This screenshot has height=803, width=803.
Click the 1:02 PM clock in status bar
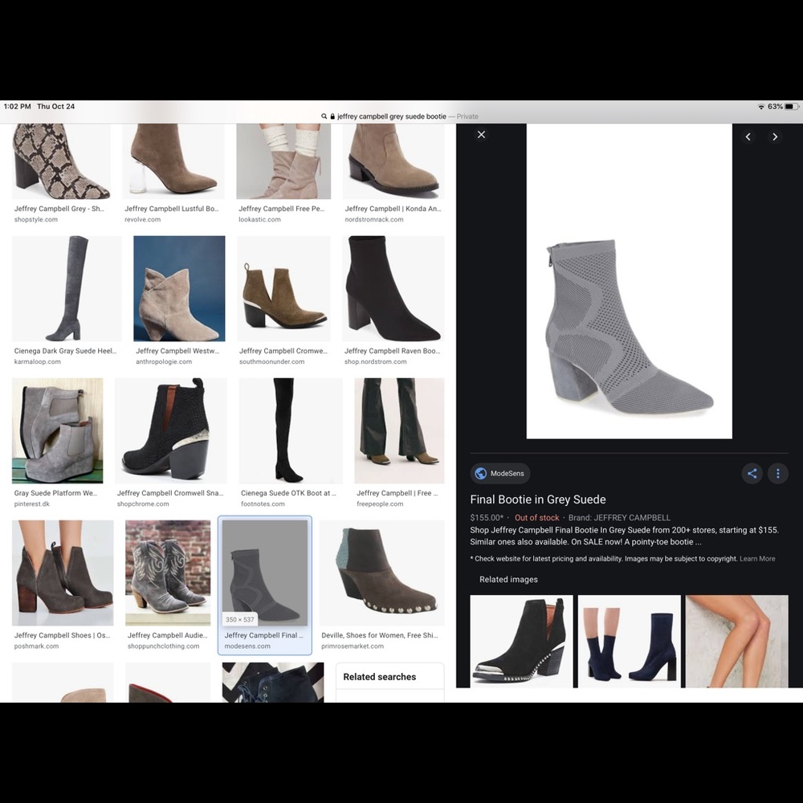18,107
